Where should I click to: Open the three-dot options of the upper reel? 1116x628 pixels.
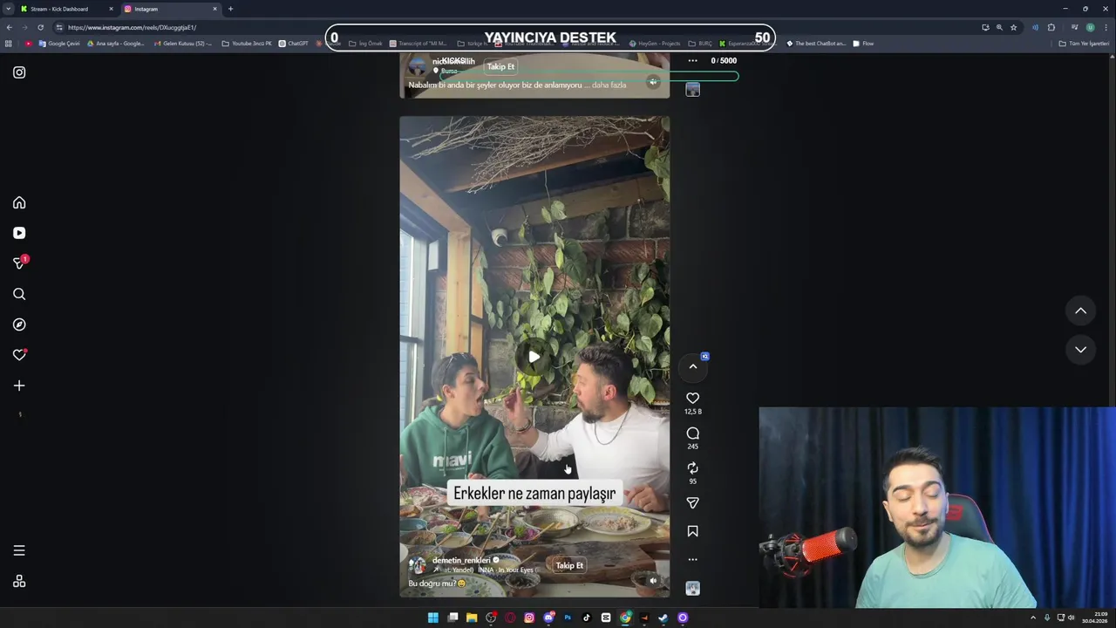pyautogui.click(x=692, y=61)
